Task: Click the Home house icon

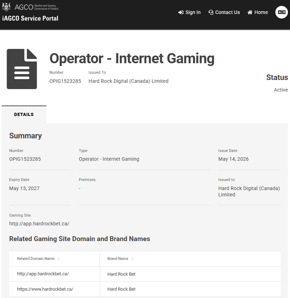Action: (250, 12)
